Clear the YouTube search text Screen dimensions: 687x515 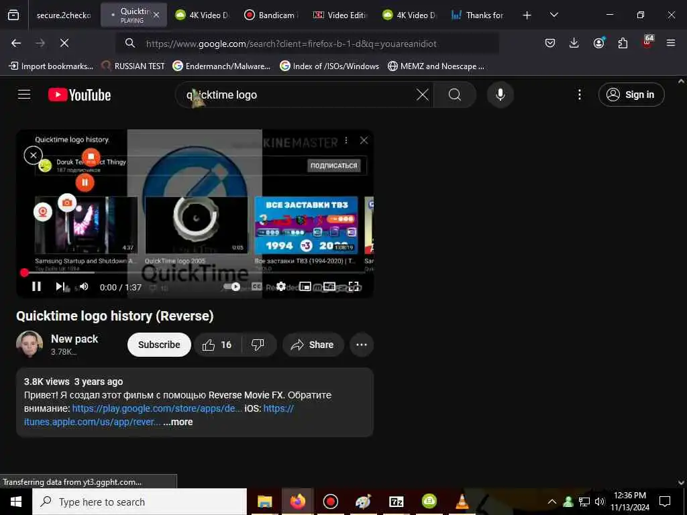click(423, 95)
